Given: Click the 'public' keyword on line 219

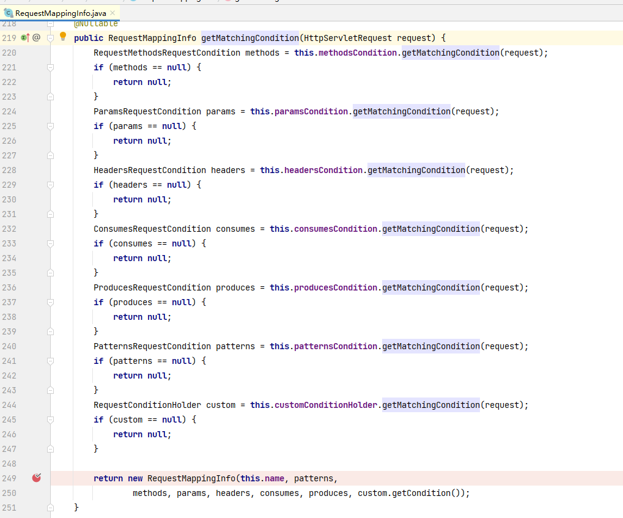Looking at the screenshot, I should [89, 38].
